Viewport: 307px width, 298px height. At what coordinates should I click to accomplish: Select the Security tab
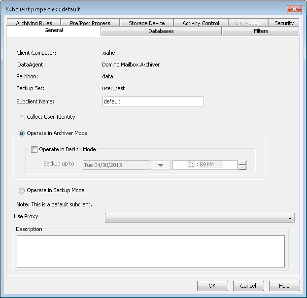(x=284, y=23)
